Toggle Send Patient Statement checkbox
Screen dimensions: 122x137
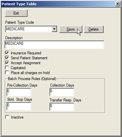tap(7, 58)
